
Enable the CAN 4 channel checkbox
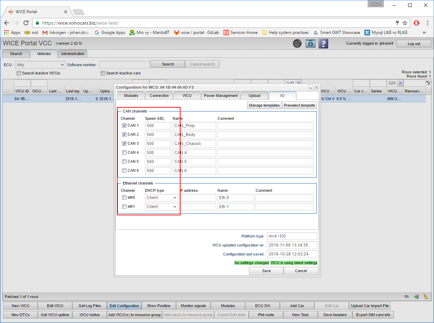(124, 153)
